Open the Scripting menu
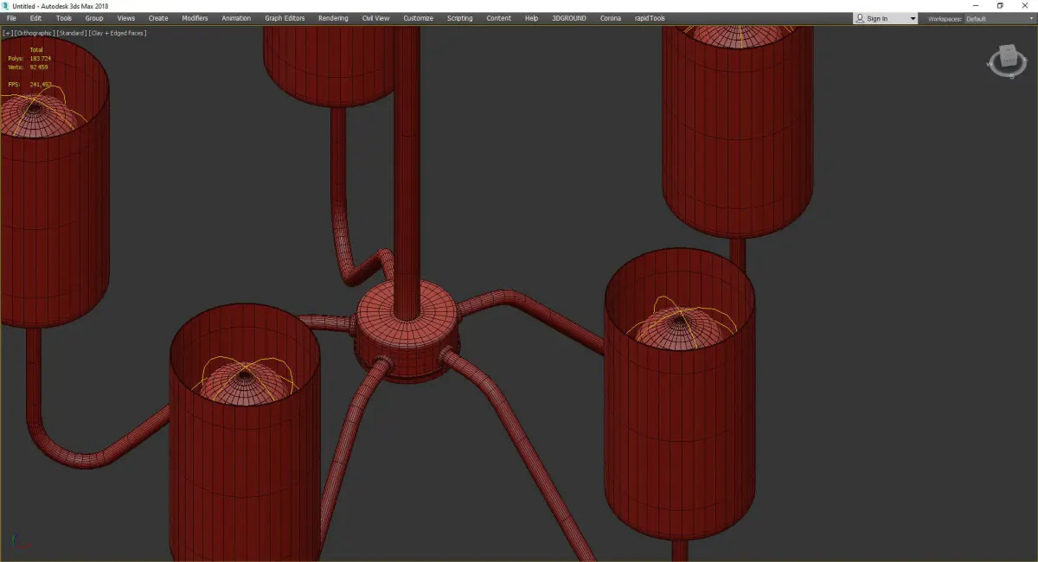Viewport: 1038px width, 562px height. [x=459, y=18]
